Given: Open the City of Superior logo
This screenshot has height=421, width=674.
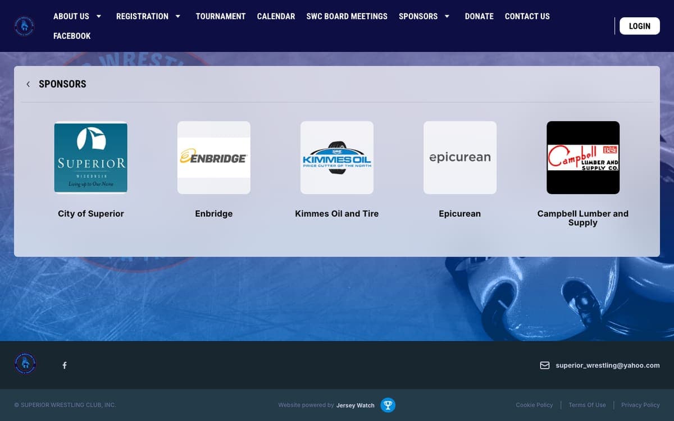Looking at the screenshot, I should tap(91, 158).
